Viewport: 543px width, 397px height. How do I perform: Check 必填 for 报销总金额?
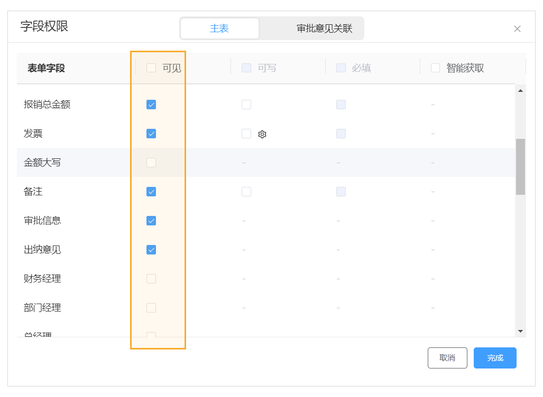pyautogui.click(x=340, y=105)
